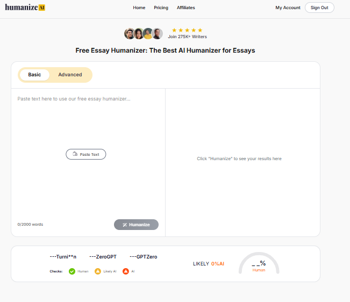Switch to the Advanced mode tab
This screenshot has height=302, width=350.
coord(70,75)
